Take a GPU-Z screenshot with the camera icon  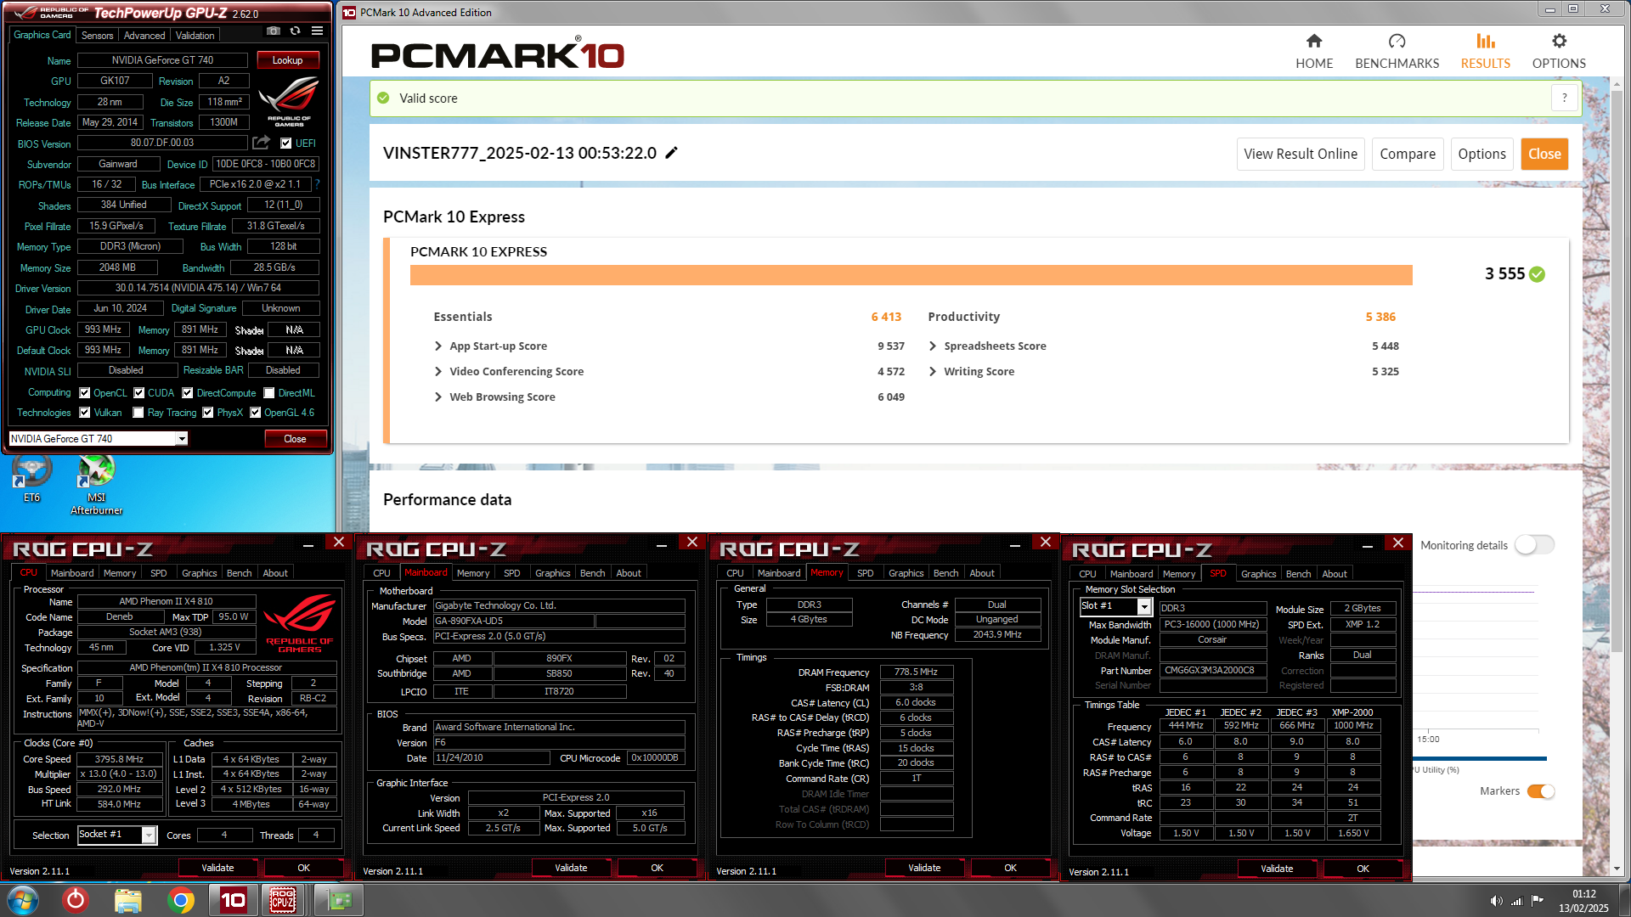pyautogui.click(x=274, y=31)
